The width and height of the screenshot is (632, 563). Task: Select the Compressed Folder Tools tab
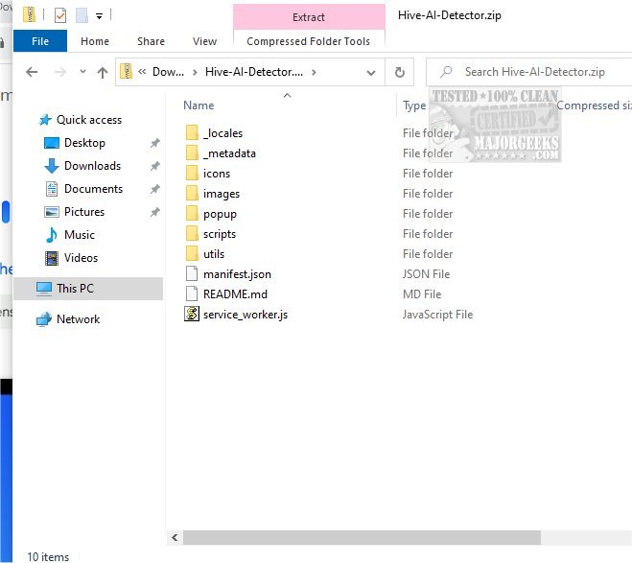pyautogui.click(x=309, y=41)
